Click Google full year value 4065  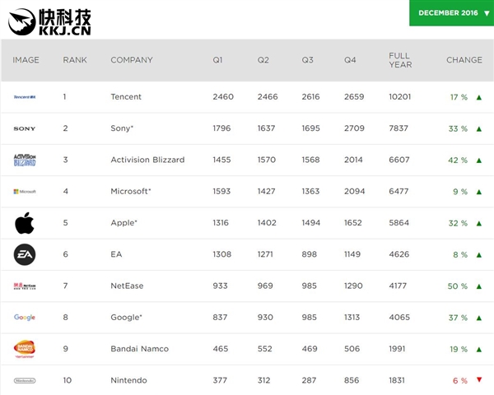click(399, 317)
